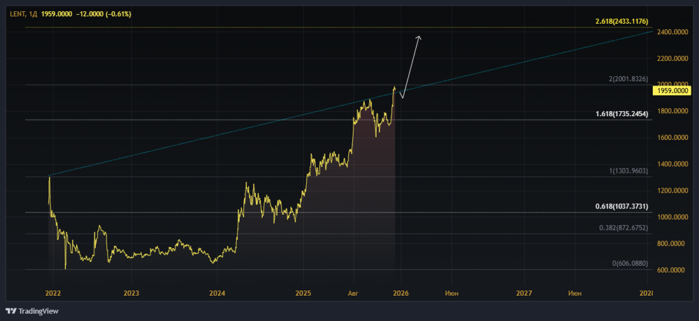Click the 2023 time axis label
The width and height of the screenshot is (699, 321).
[x=131, y=293]
